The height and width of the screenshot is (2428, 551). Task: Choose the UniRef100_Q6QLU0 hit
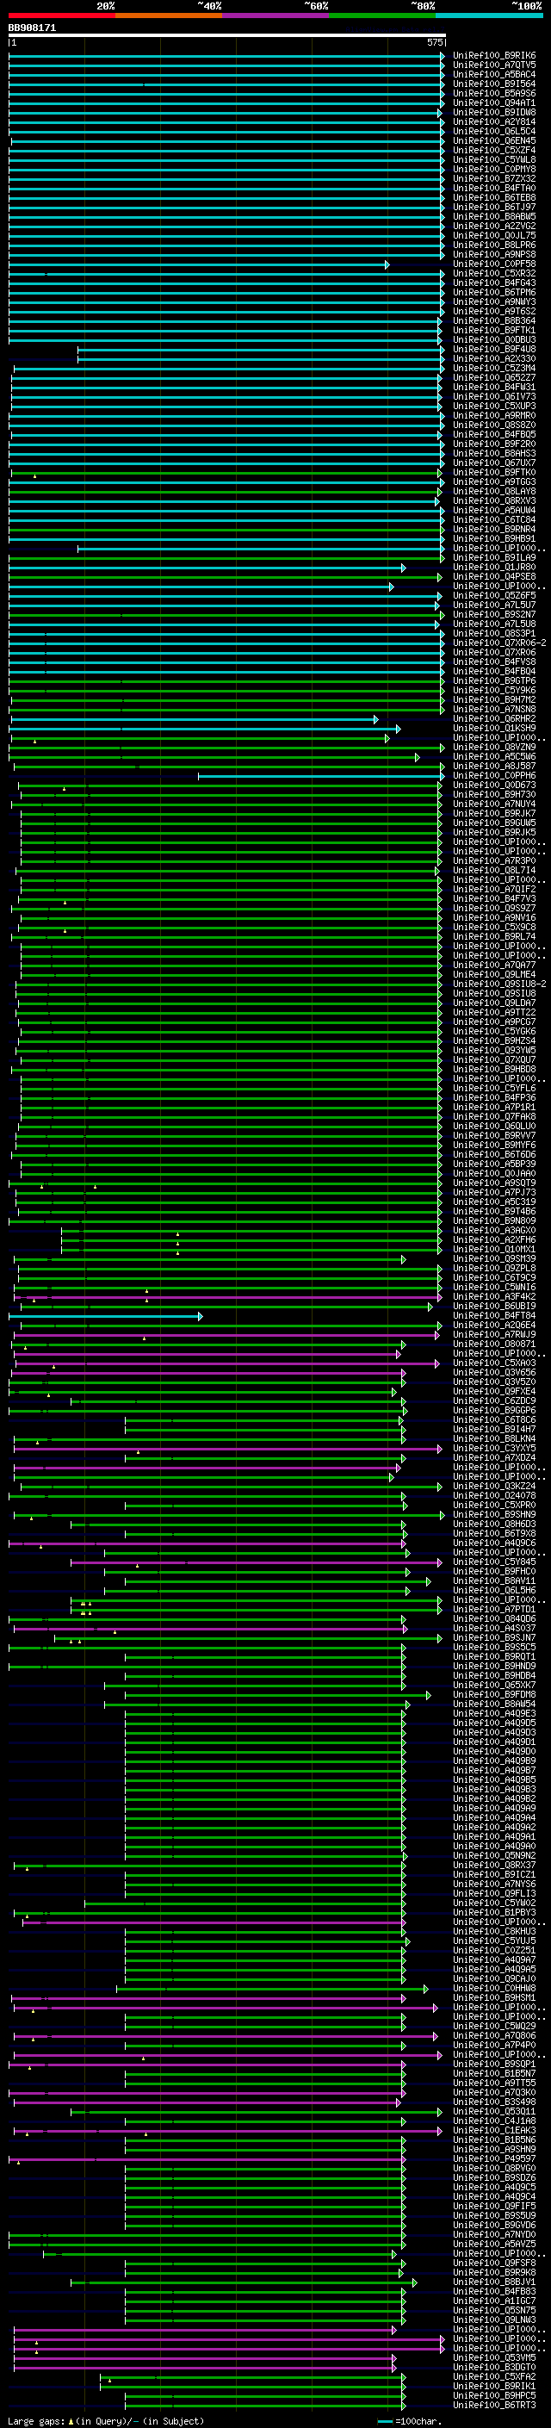pyautogui.click(x=494, y=1127)
